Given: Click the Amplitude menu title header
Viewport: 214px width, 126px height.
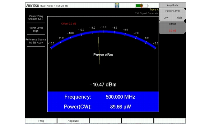Looking at the screenshot, I should (x=172, y=5).
